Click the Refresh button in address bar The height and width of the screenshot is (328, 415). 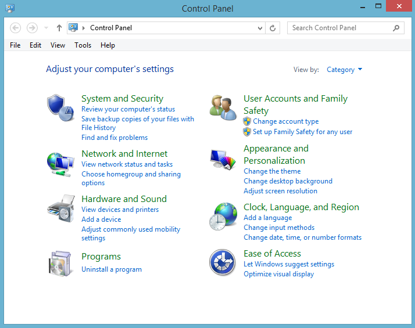(x=273, y=28)
